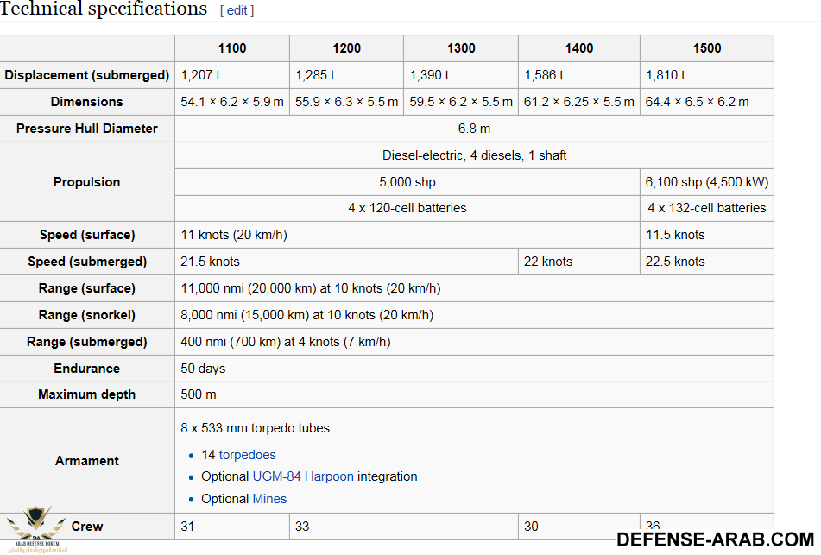This screenshot has height=555, width=821.
Task: Follow the Mines link in Armament
Action: (x=269, y=499)
